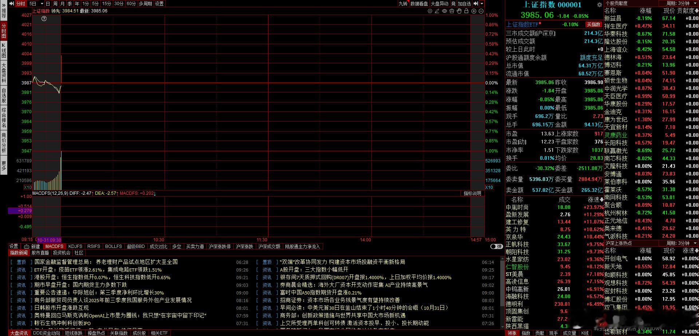699x336 pixels.
Task: Select 中胤时尚 in the ranking list
Action: click(x=517, y=207)
